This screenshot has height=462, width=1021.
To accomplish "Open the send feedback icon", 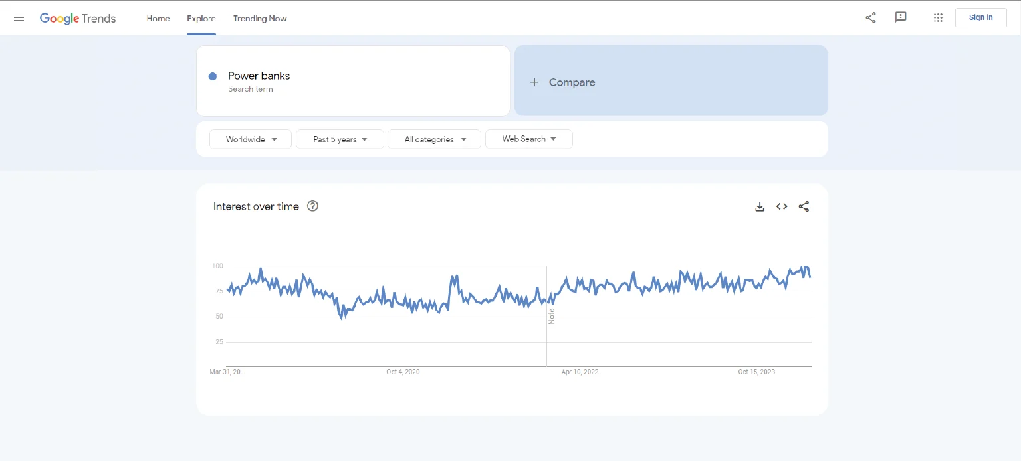I will (901, 17).
